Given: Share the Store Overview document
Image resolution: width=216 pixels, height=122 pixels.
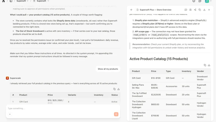Looking at the screenshot, I should tap(195, 10).
